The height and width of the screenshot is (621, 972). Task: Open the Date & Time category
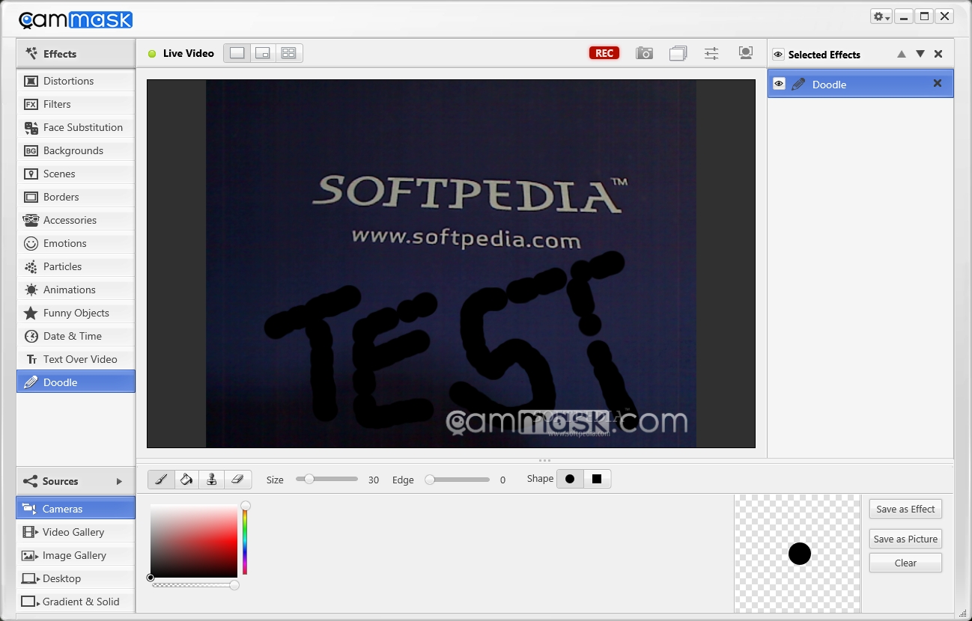pyautogui.click(x=76, y=336)
